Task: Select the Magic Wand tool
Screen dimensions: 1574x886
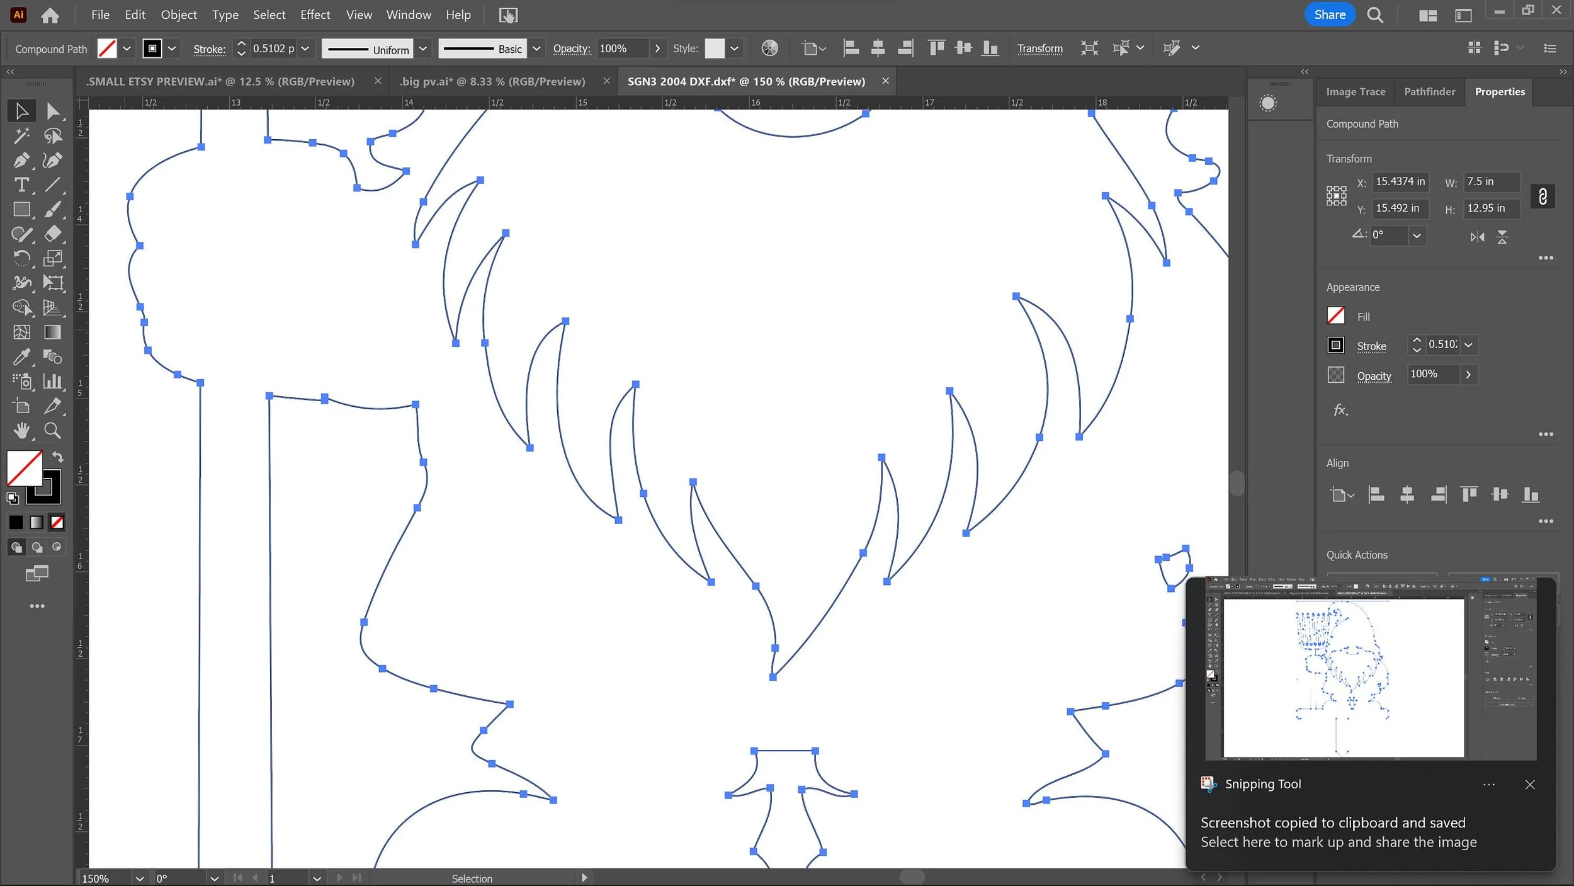Action: (x=21, y=135)
